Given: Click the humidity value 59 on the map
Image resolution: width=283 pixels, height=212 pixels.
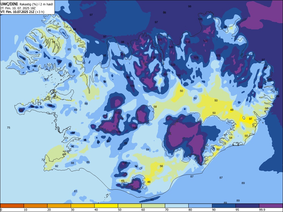Looking at the screenshot, I should pyautogui.click(x=53, y=42).
